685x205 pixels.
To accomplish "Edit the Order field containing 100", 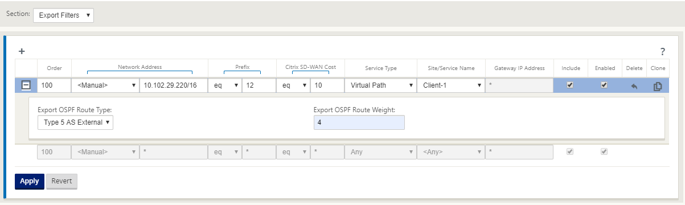I will (54, 85).
